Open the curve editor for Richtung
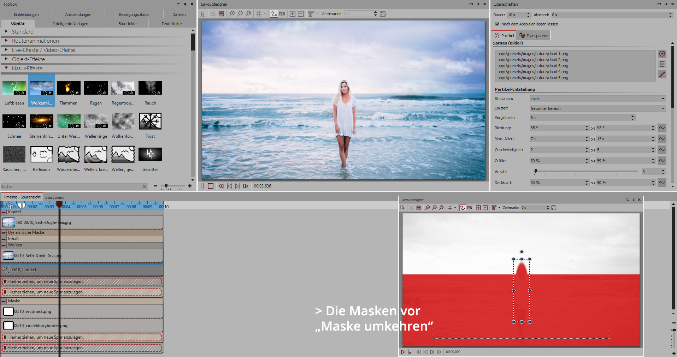Viewport: 677px width, 357px height. (662, 128)
